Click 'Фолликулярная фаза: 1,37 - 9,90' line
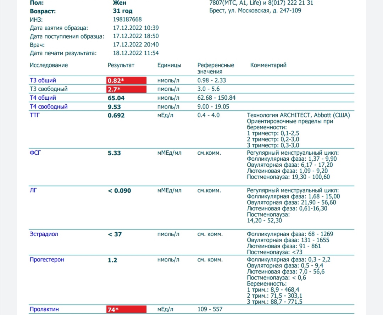 [x=292, y=159]
